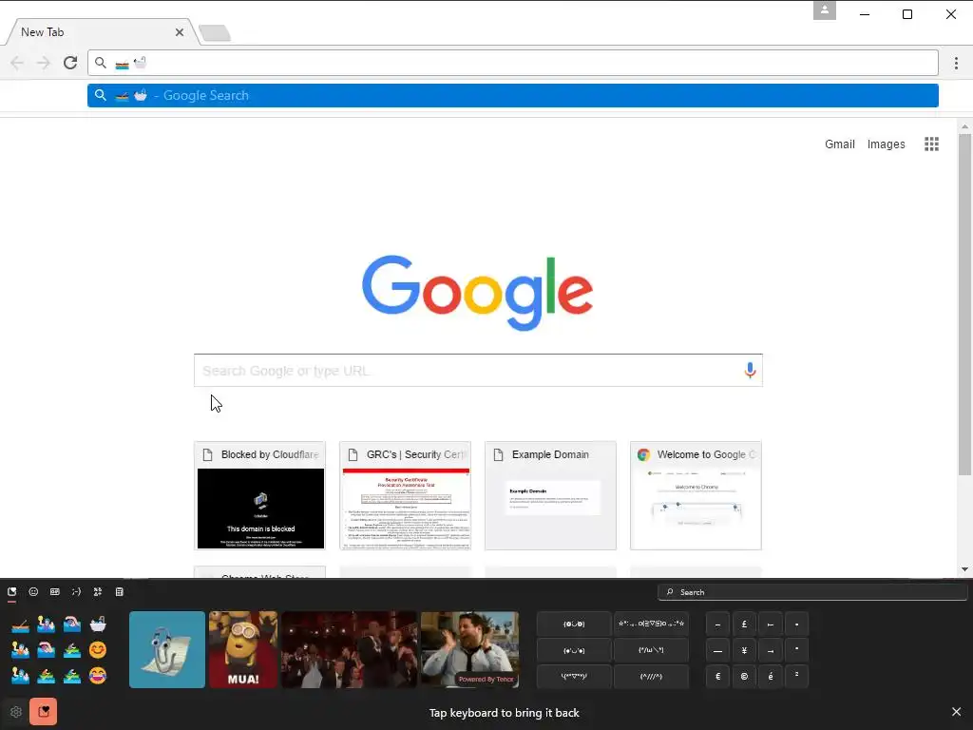Click the page scrollbar up arrow
The image size is (973, 730).
[964, 126]
